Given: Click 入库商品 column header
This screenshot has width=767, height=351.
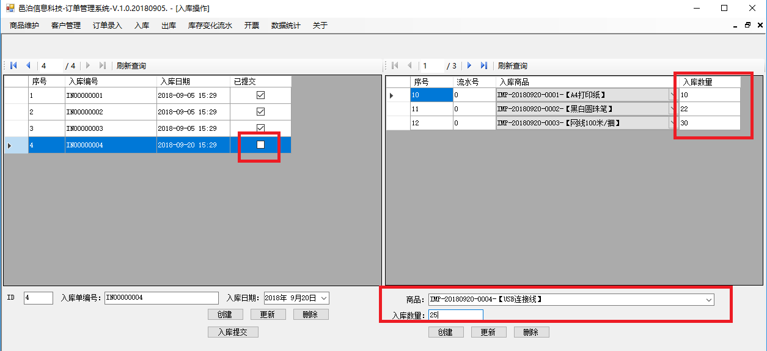Looking at the screenshot, I should [x=587, y=82].
